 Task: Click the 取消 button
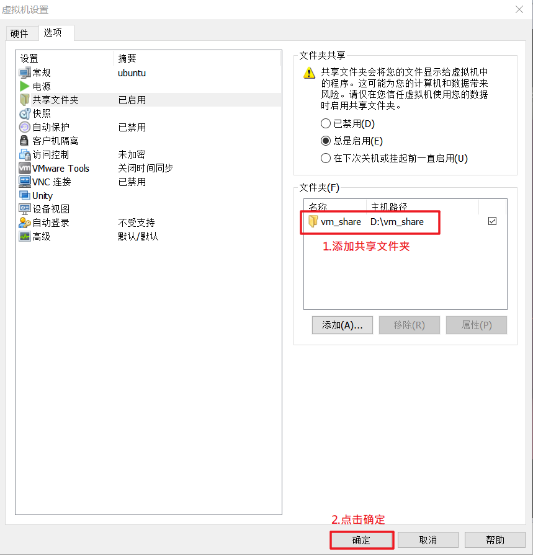428,540
